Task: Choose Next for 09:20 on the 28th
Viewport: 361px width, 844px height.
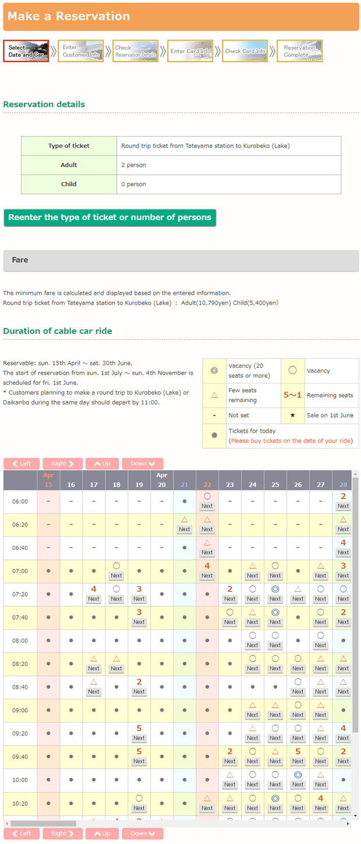Action: click(344, 738)
